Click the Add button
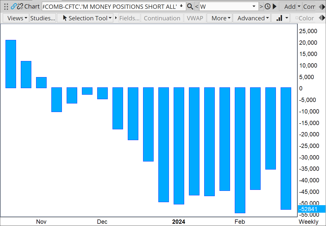 click(290, 7)
